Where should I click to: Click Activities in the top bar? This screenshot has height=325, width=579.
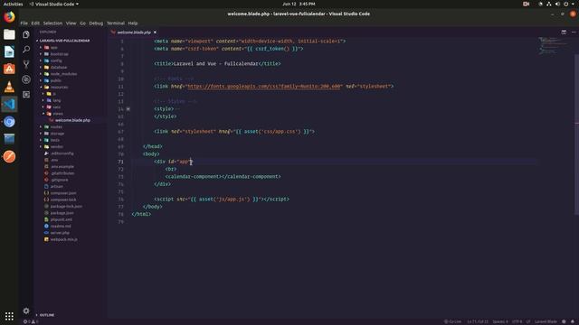tap(13, 4)
